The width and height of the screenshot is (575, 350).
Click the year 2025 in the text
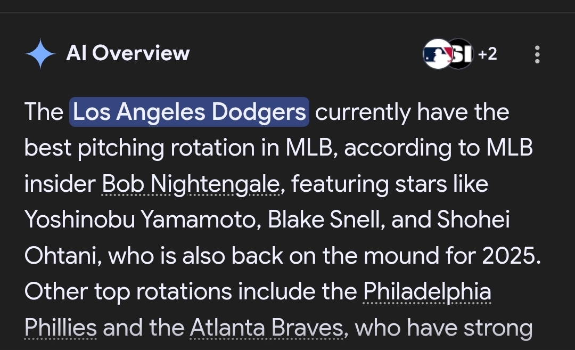coord(508,256)
